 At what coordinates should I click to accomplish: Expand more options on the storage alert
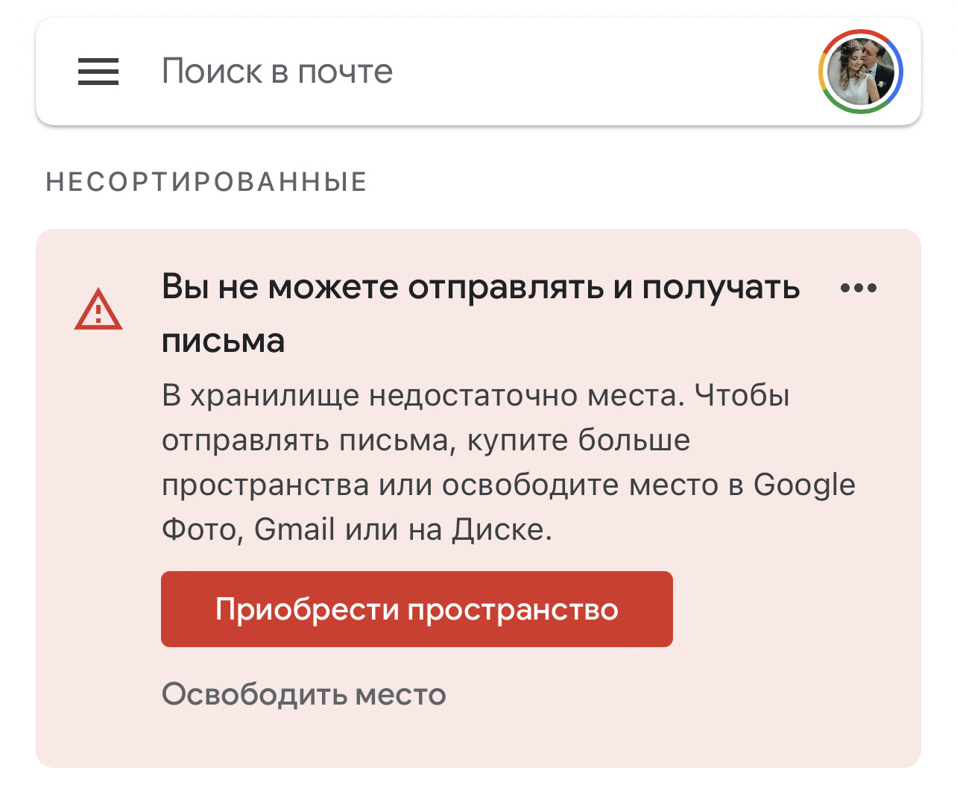pos(859,288)
